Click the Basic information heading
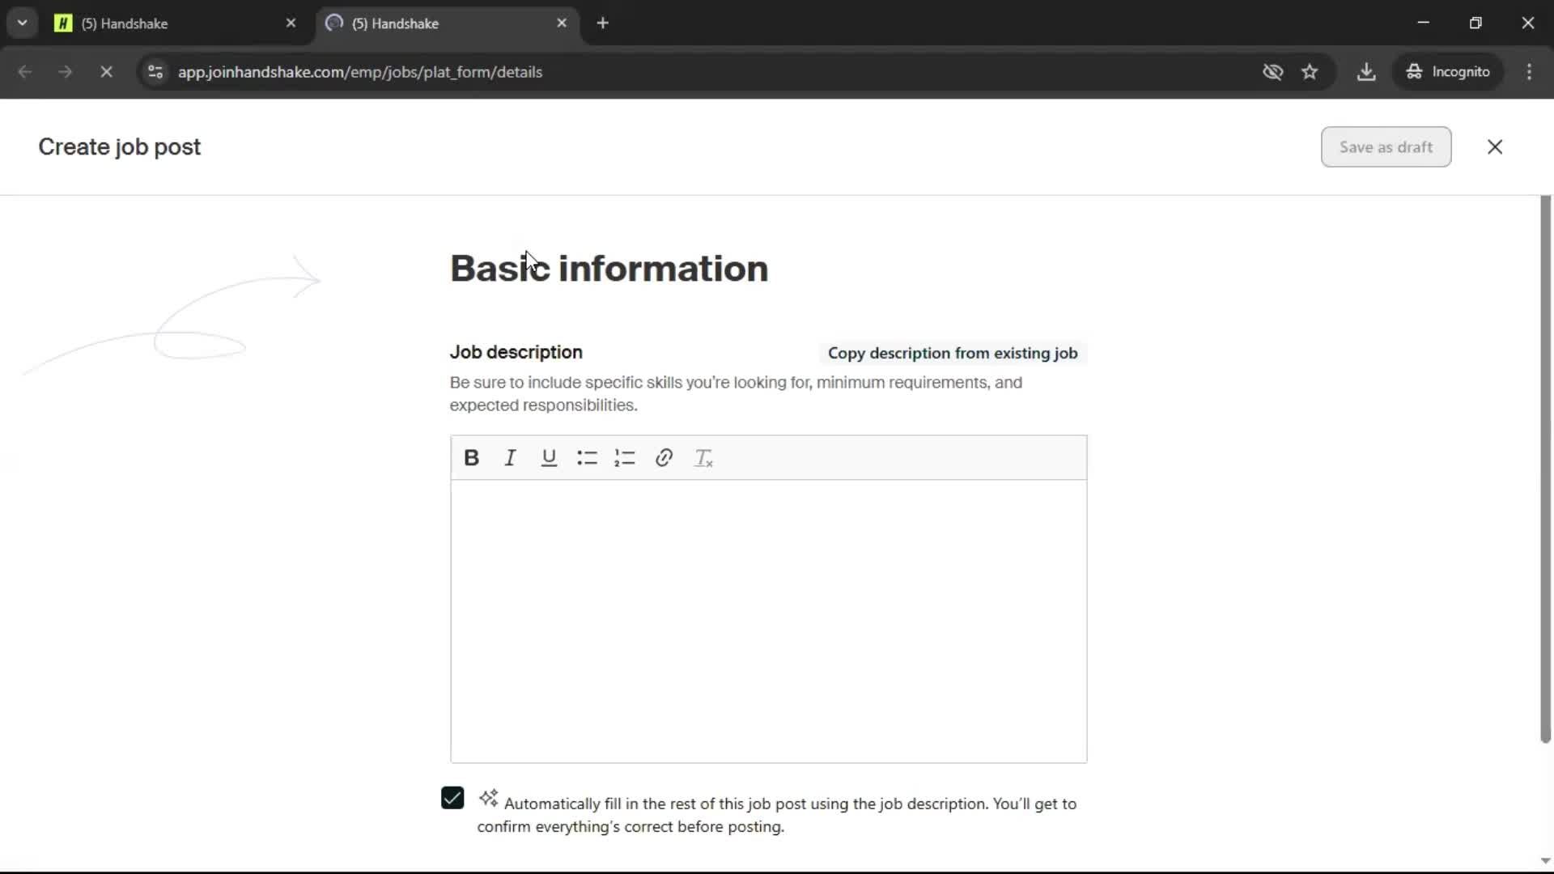 [609, 269]
